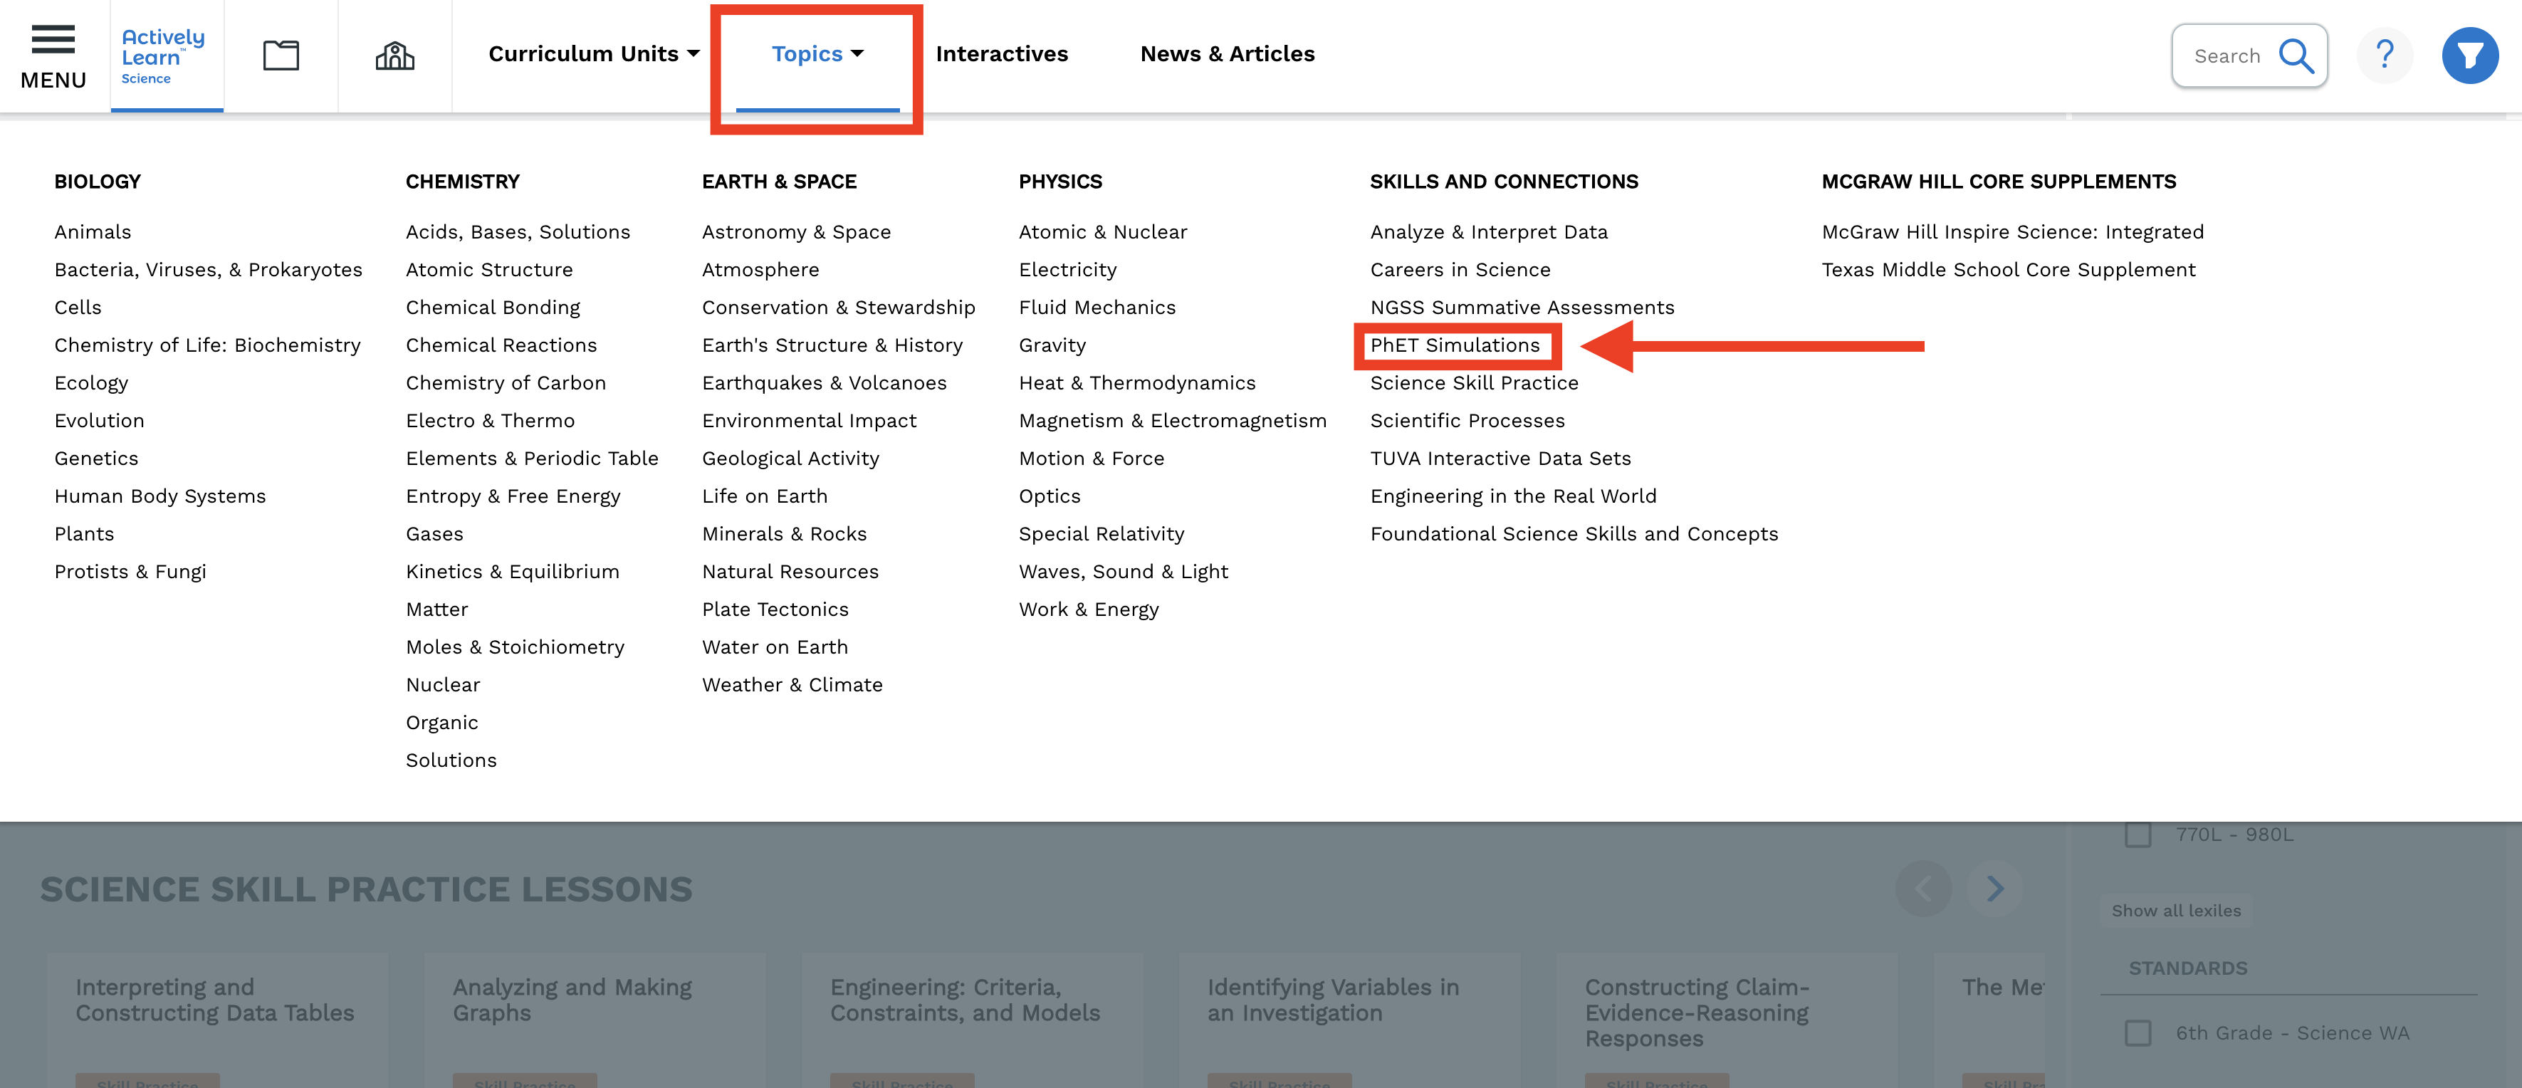
Task: Open McGraw Hill Inspire Science: Integrated
Action: click(x=2012, y=232)
